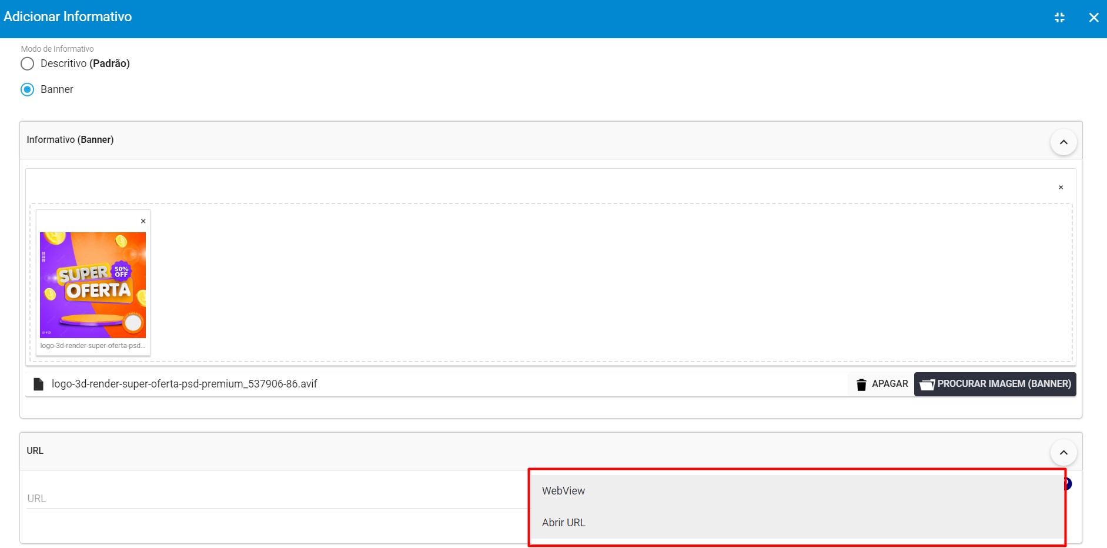Choose Abrir URL from the dropdown list
The image size is (1107, 548).
pyautogui.click(x=797, y=523)
